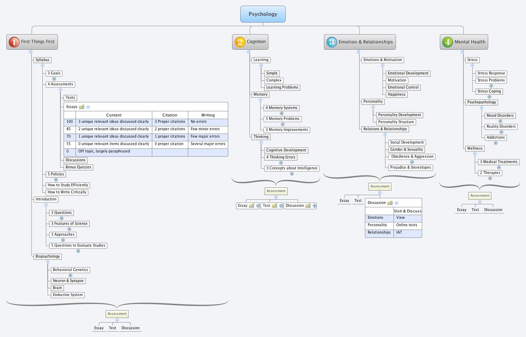Select the Cognition Assessment summary box
Image resolution: width=526 pixels, height=337 pixels.
click(276, 191)
